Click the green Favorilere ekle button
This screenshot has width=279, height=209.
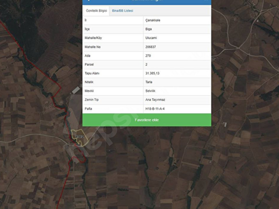tap(147, 120)
